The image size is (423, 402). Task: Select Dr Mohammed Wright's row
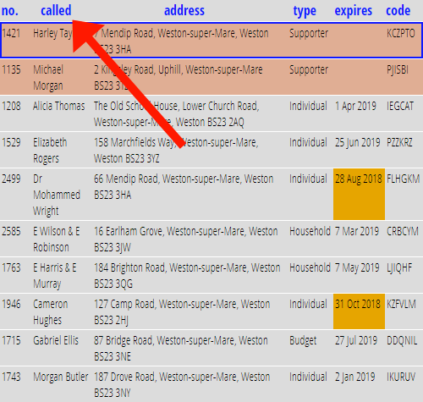[211, 195]
